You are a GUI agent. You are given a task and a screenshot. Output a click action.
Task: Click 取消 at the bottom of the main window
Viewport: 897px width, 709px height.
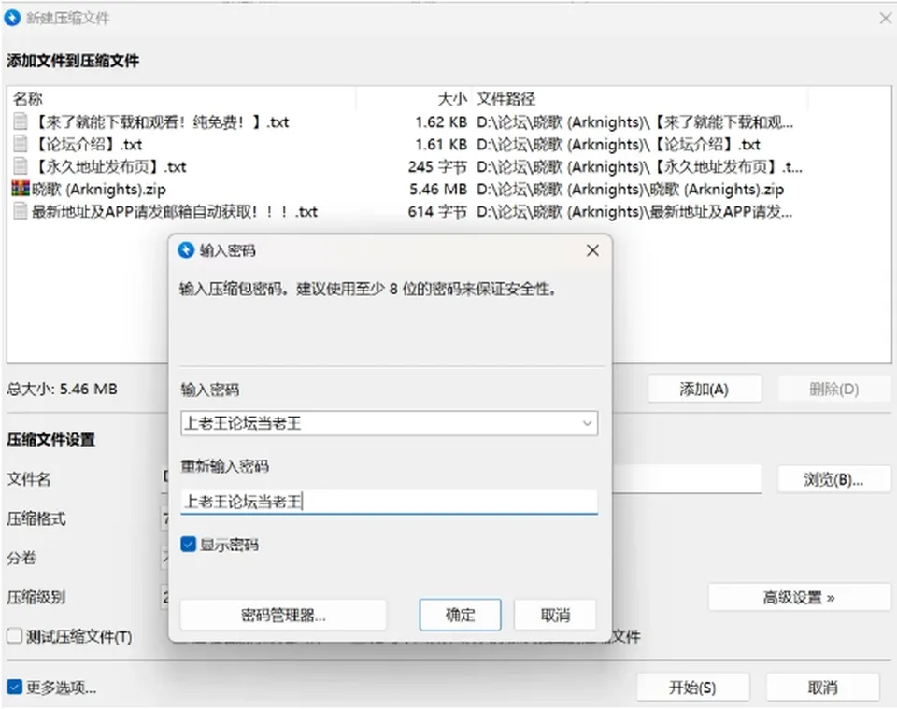click(x=822, y=687)
